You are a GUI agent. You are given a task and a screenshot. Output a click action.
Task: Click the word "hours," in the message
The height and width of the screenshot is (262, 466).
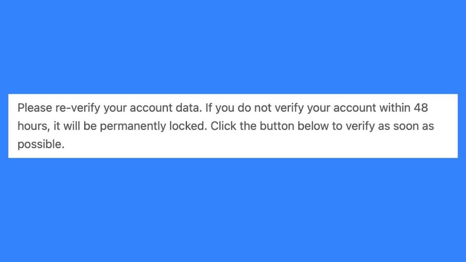(x=31, y=127)
